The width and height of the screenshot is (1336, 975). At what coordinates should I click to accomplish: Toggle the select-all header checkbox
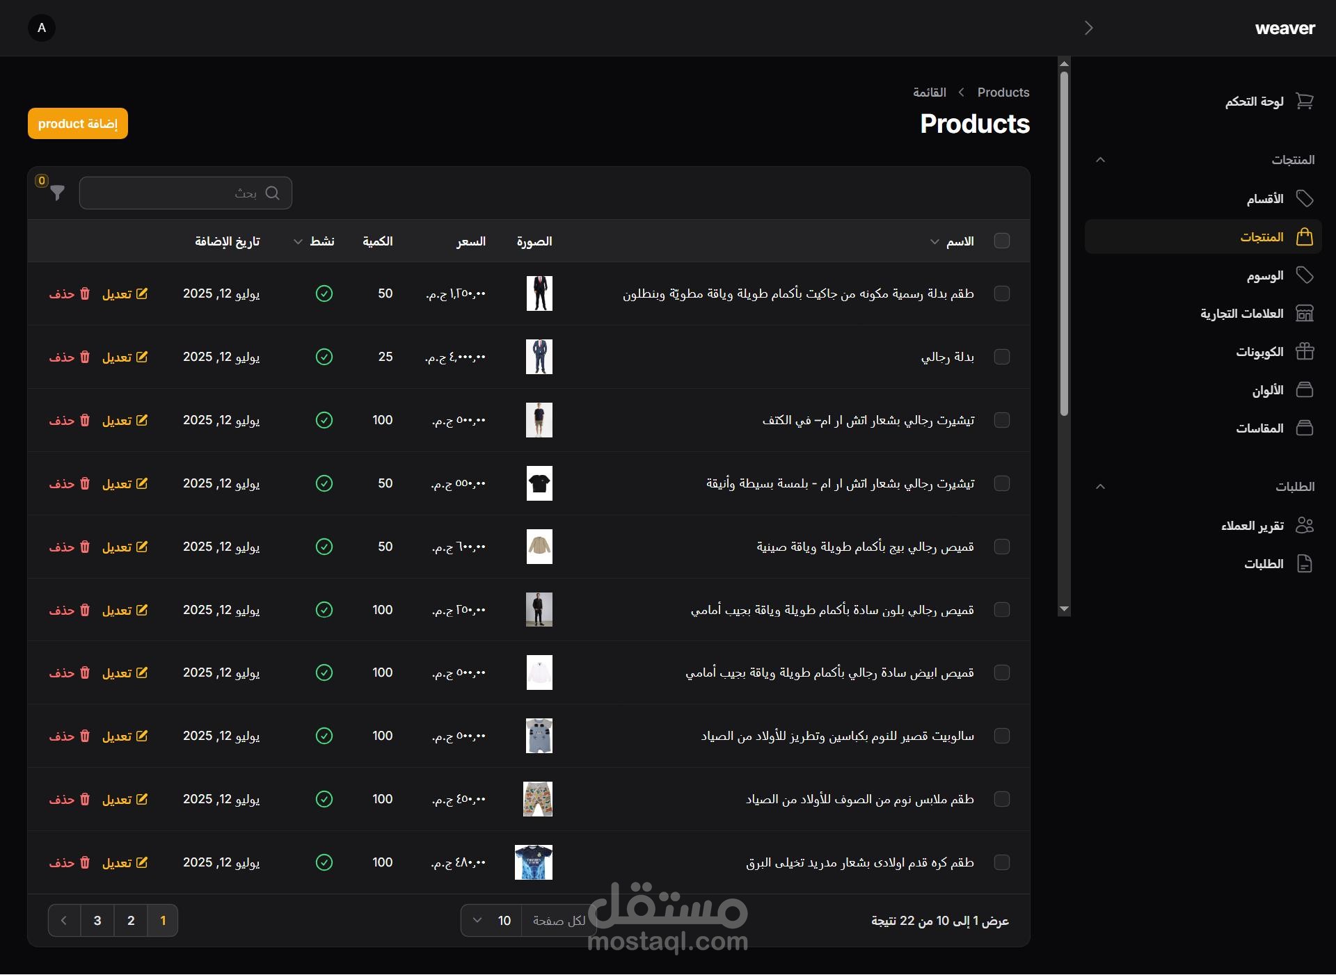coord(1002,241)
